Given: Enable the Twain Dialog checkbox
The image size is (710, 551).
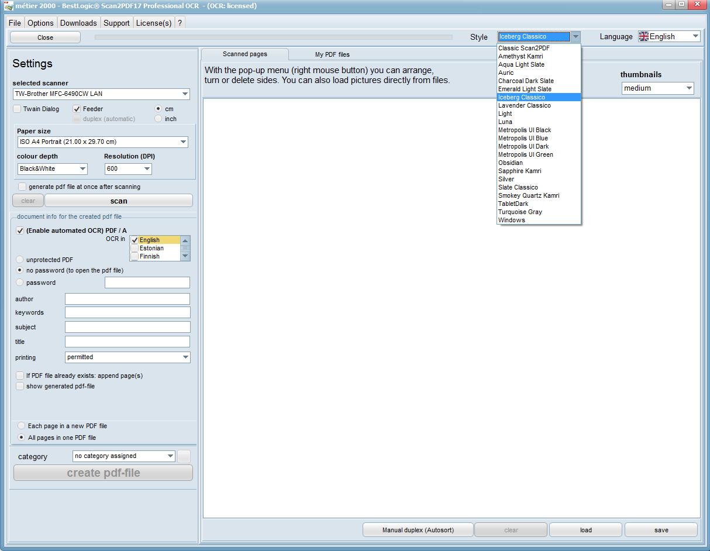Looking at the screenshot, I should pyautogui.click(x=18, y=109).
